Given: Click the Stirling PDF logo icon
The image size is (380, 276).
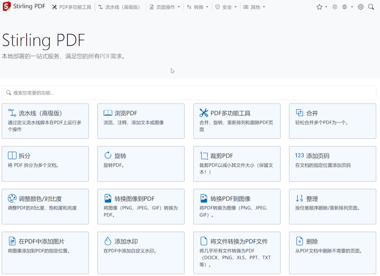Looking at the screenshot, I should pos(6,6).
